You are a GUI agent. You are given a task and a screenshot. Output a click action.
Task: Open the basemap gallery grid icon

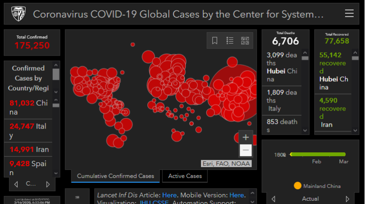pyautogui.click(x=245, y=41)
